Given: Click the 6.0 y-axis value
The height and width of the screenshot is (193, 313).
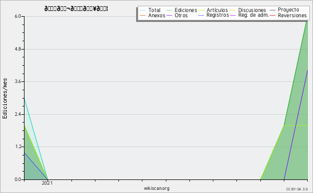Looking at the screenshot, I should click(x=18, y=16).
